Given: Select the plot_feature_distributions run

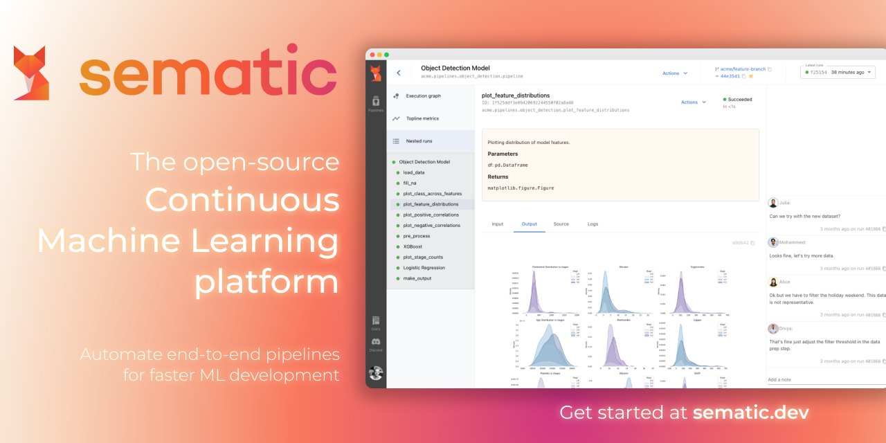Looking at the screenshot, I should click(431, 204).
